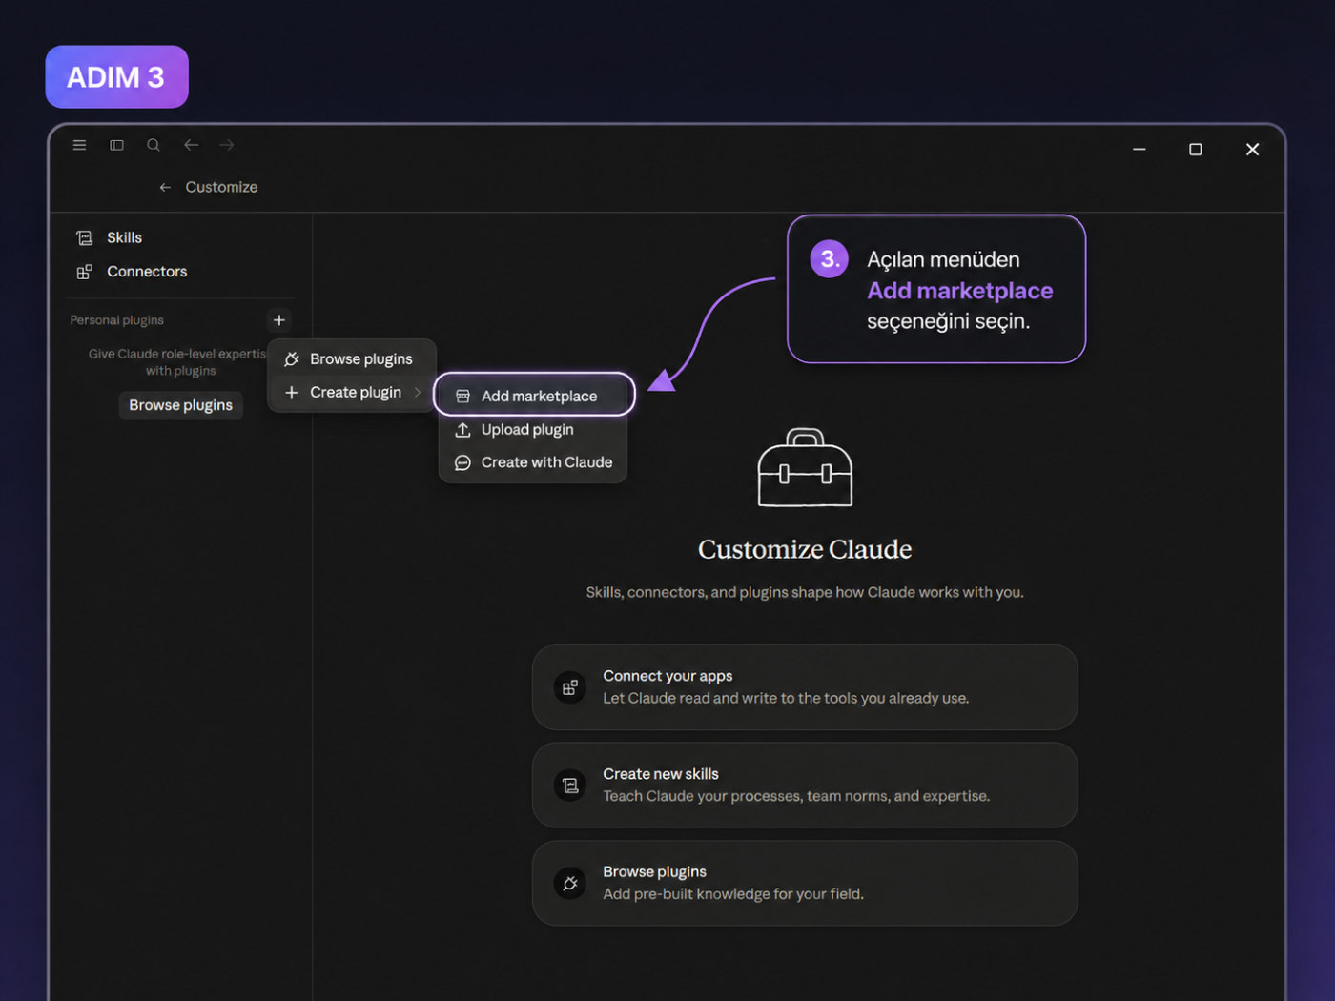Go back with the title bar left arrow
Screen dimensions: 1335x1001
point(191,145)
